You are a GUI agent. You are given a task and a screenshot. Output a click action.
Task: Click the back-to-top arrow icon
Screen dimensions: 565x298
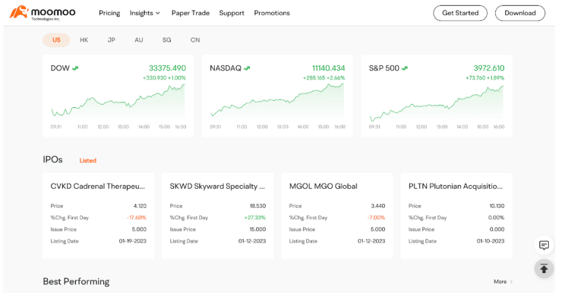pyautogui.click(x=544, y=269)
